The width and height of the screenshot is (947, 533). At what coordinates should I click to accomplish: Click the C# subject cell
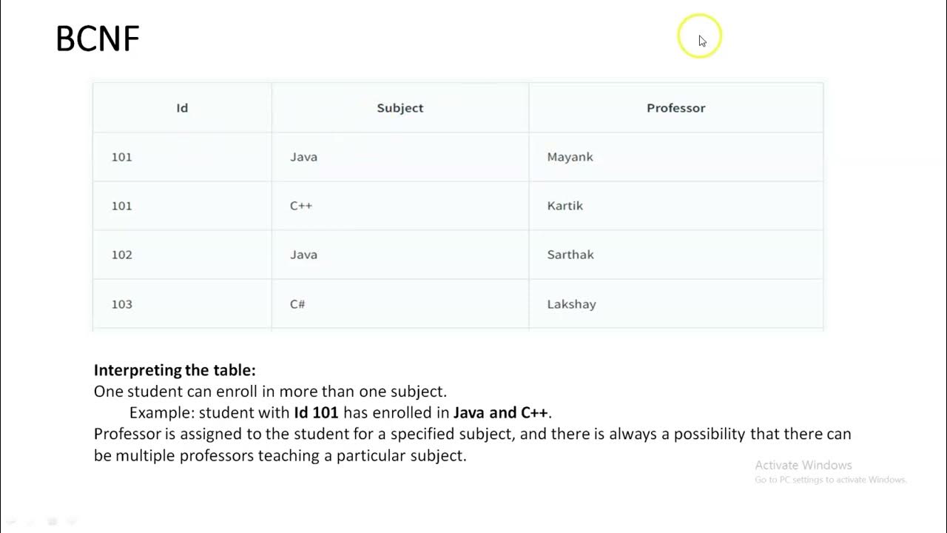click(297, 304)
